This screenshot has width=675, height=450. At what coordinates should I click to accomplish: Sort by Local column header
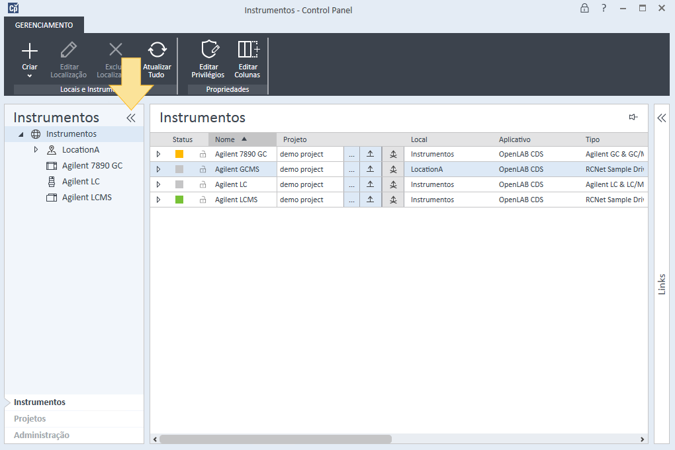pos(419,139)
